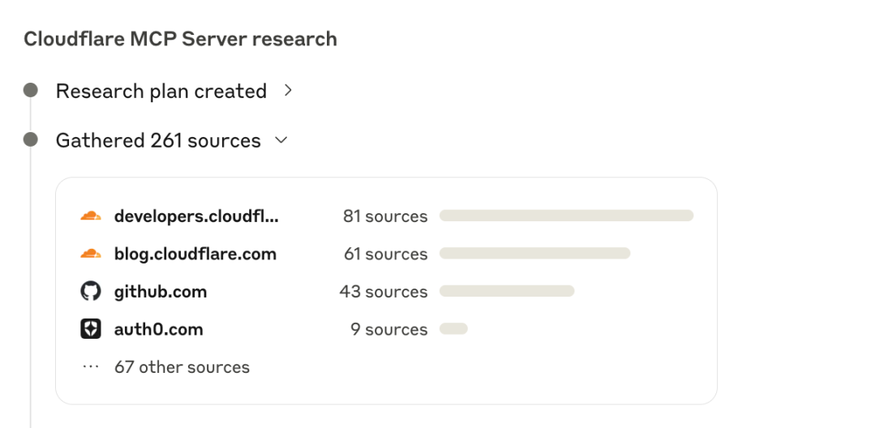Expand the Research plan created chevron
The height and width of the screenshot is (428, 876).
click(288, 91)
